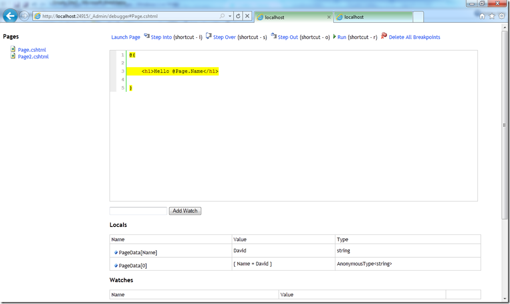Open the Tools gear icon
The image size is (510, 304).
coord(502,16)
